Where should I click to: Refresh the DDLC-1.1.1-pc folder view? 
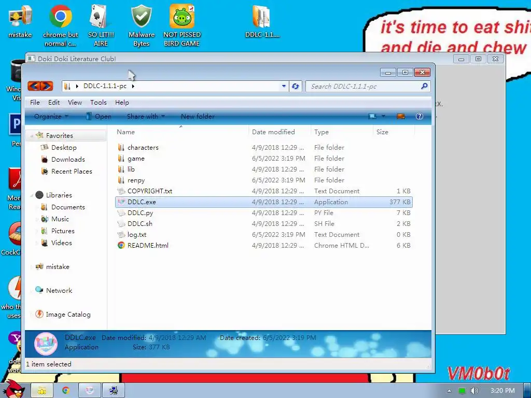pos(295,87)
